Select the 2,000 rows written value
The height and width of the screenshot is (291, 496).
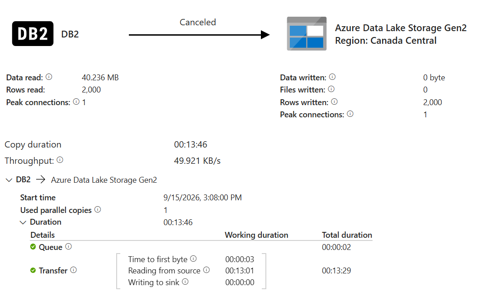pyautogui.click(x=432, y=102)
